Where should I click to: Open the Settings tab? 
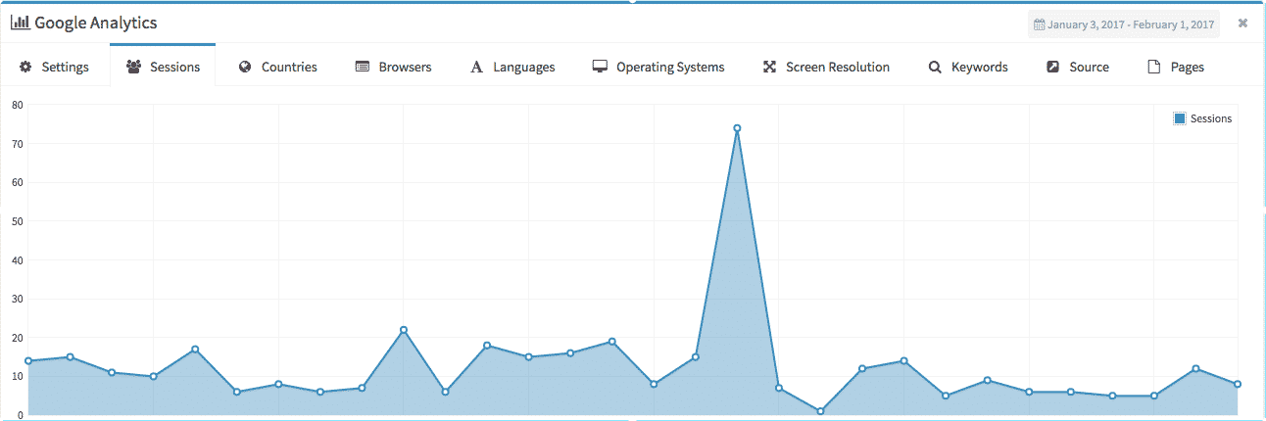click(55, 67)
